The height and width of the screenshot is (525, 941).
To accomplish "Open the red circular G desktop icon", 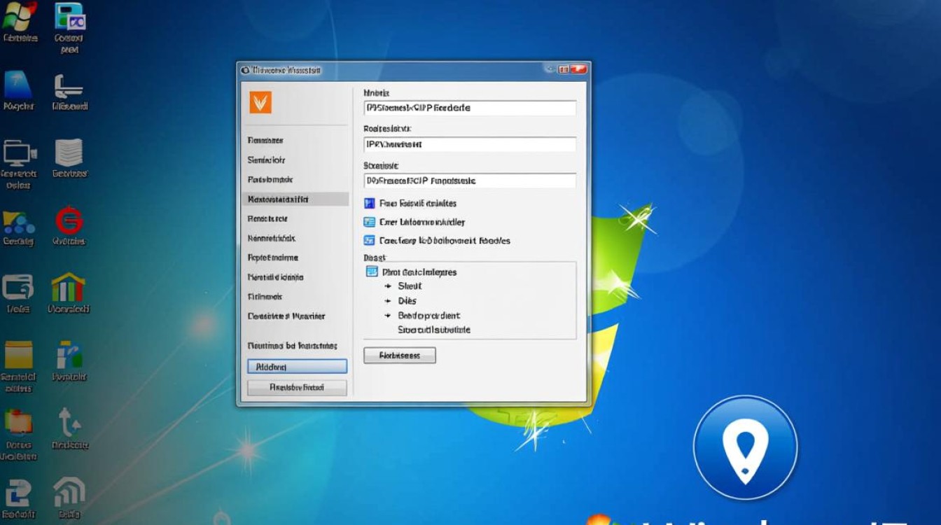I will click(69, 221).
